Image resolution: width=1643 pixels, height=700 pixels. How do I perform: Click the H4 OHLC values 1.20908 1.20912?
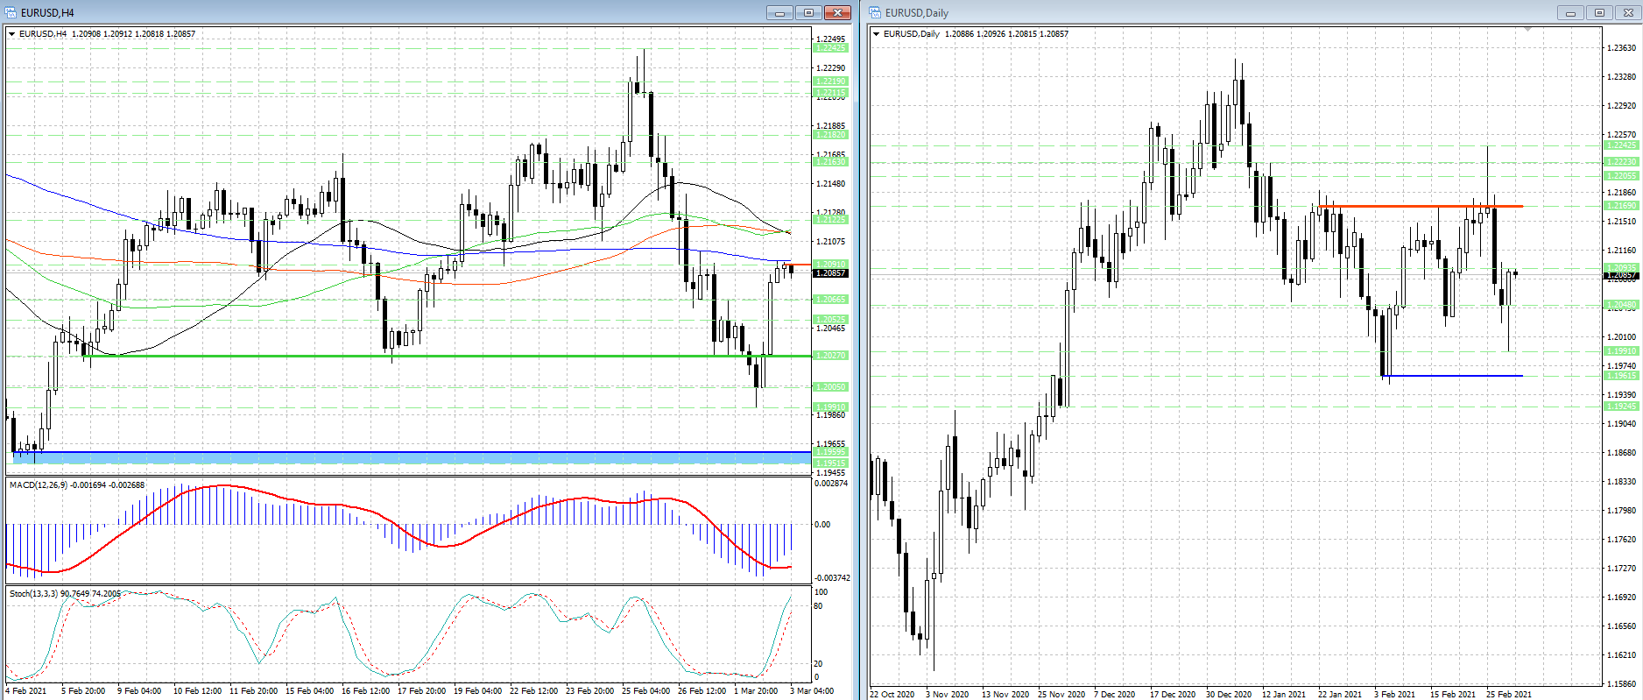[x=102, y=34]
